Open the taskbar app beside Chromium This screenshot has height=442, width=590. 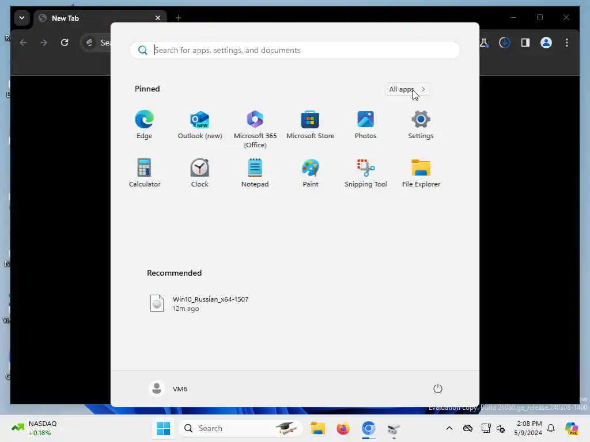click(394, 428)
